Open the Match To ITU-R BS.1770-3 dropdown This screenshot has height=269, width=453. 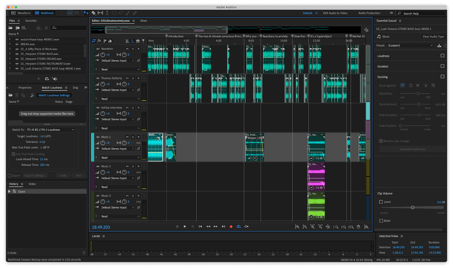(50, 130)
